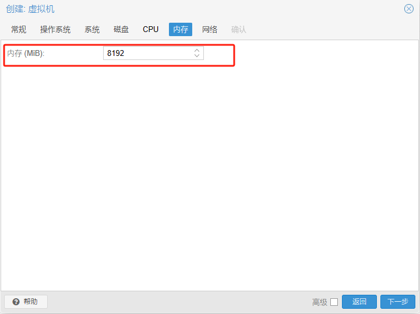420x314 pixels.
Task: Click the 返回 button
Action: coord(359,302)
